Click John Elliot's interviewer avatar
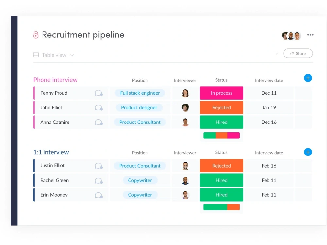This screenshot has width=327, height=245. pos(185,108)
